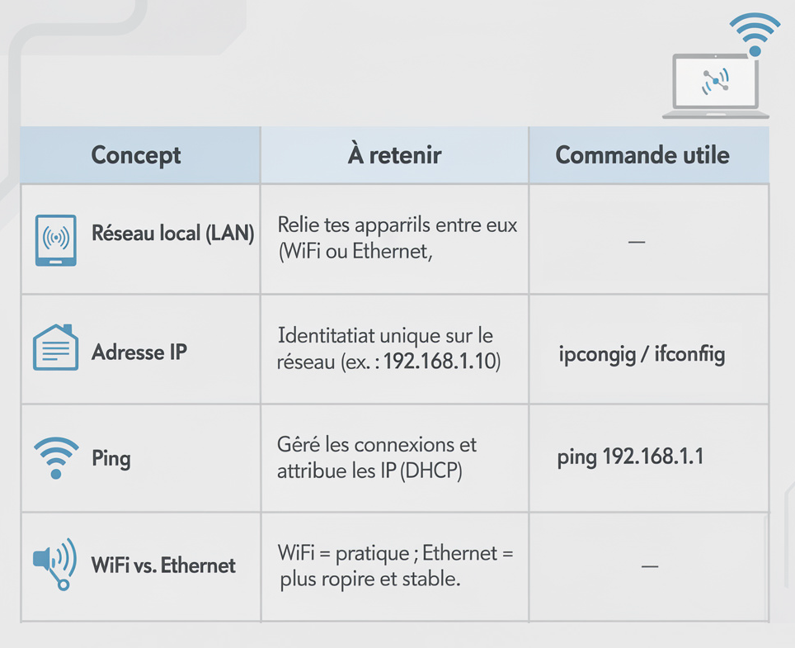Screen dimensions: 795x648
Task: Select the À retenir column header
Action: point(394,155)
